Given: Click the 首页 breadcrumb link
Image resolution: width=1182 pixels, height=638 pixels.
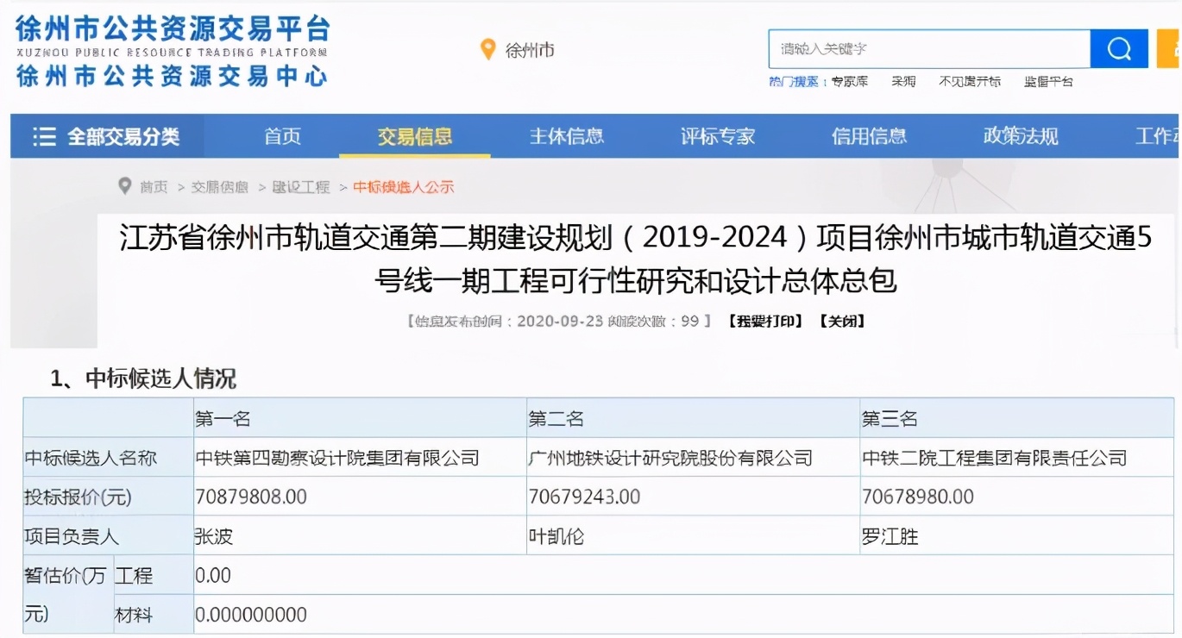Looking at the screenshot, I should pos(154,187).
